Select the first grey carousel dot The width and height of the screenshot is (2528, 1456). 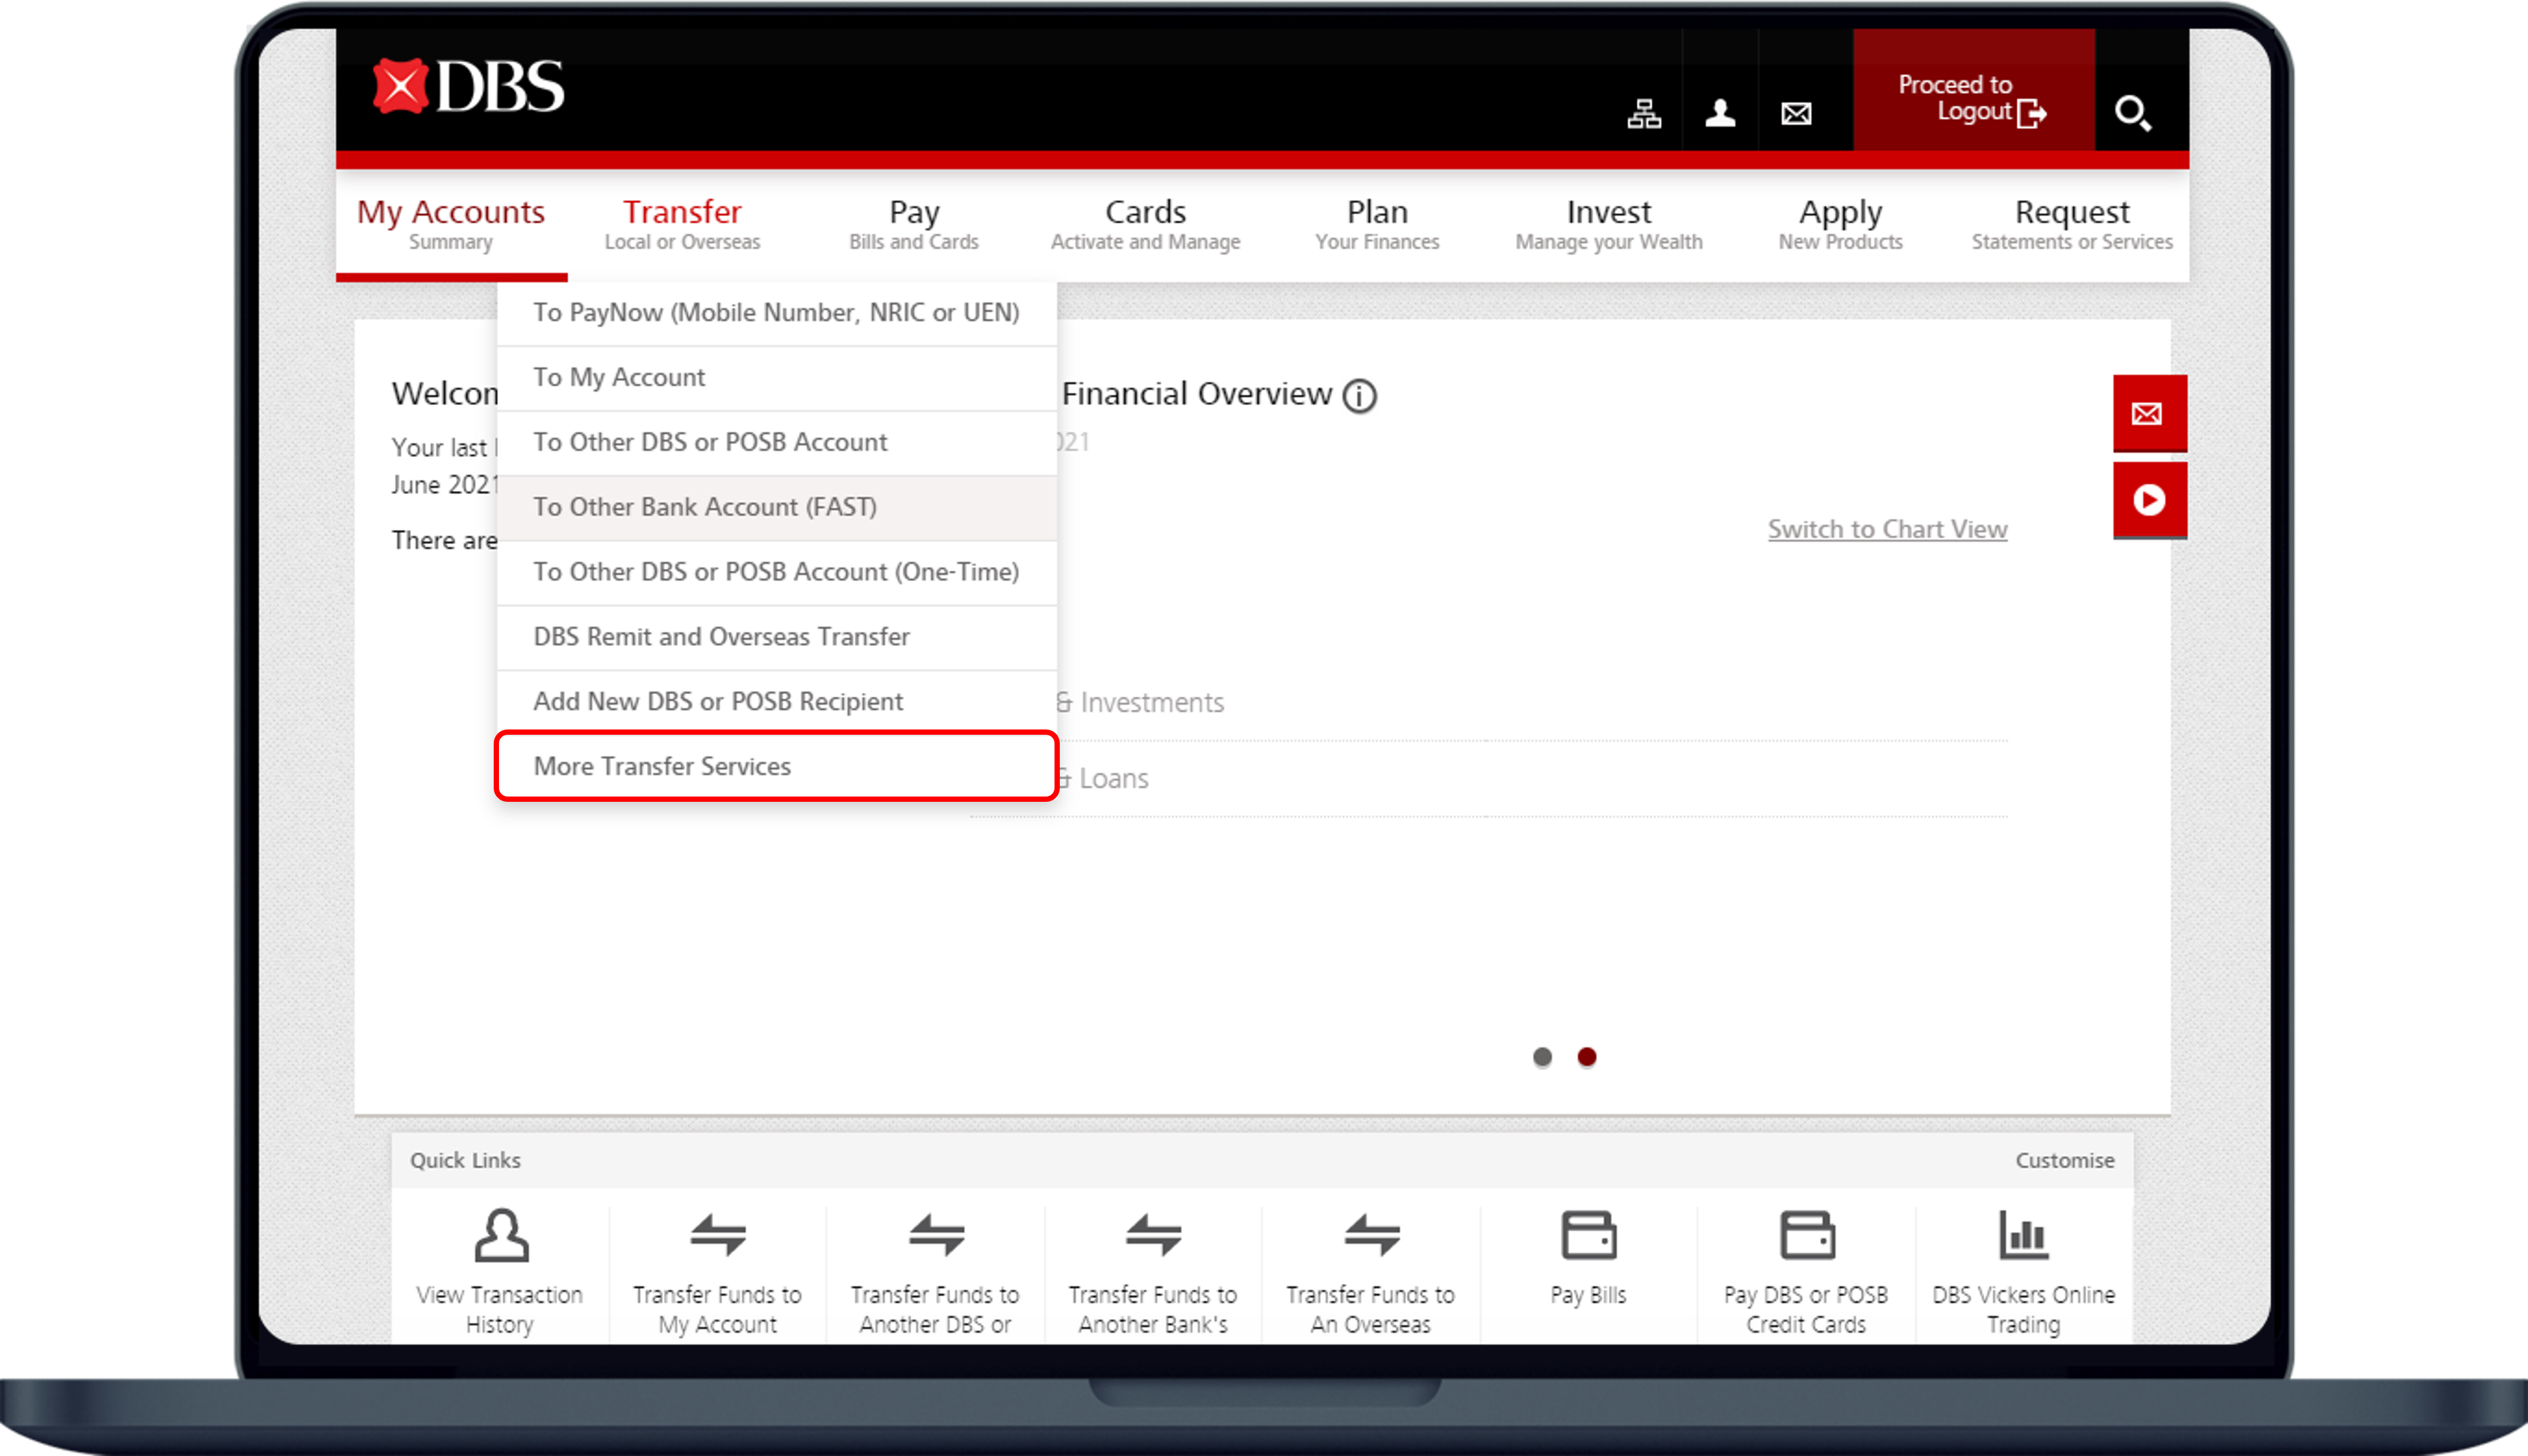1542,1057
